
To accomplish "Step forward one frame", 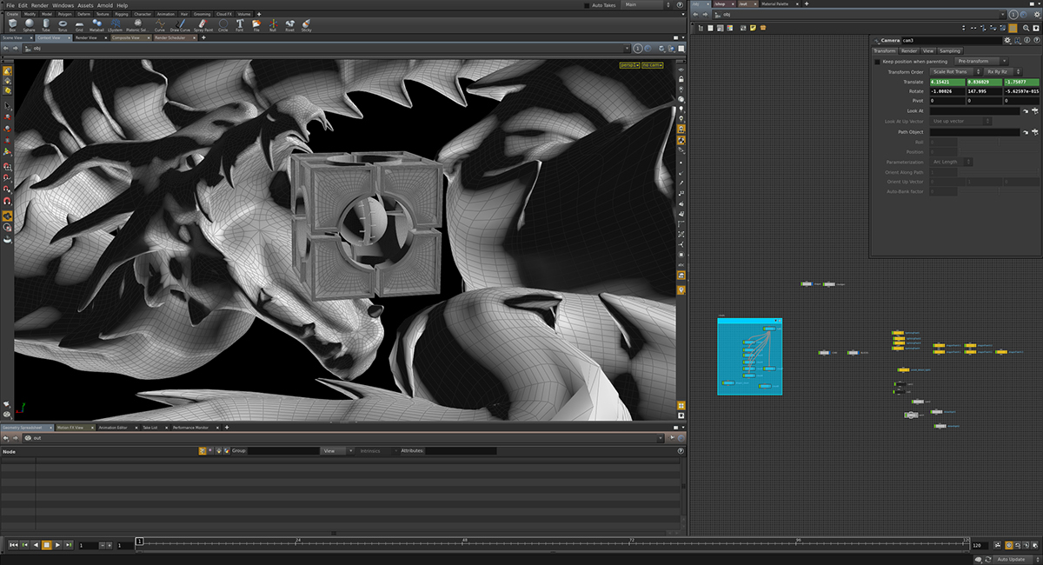I will pos(68,545).
